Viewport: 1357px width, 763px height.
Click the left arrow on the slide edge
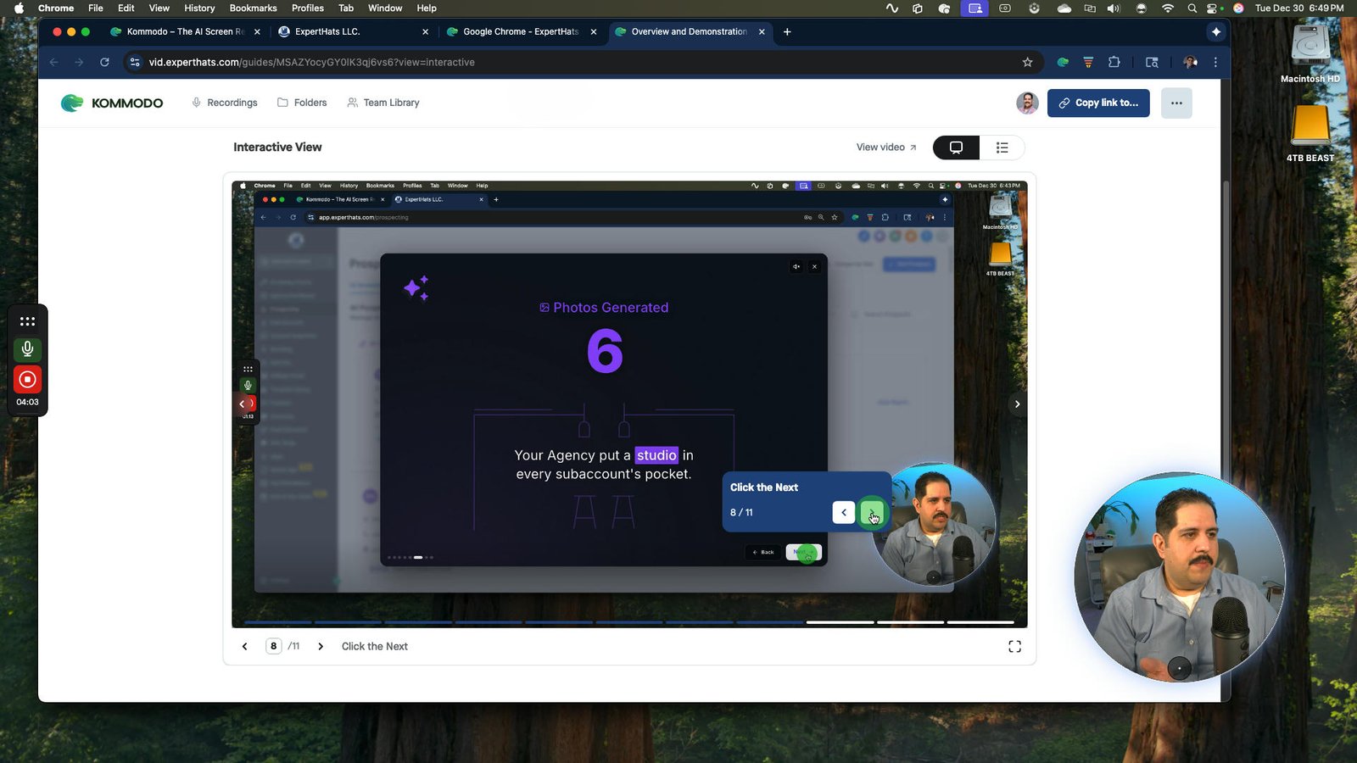242,404
